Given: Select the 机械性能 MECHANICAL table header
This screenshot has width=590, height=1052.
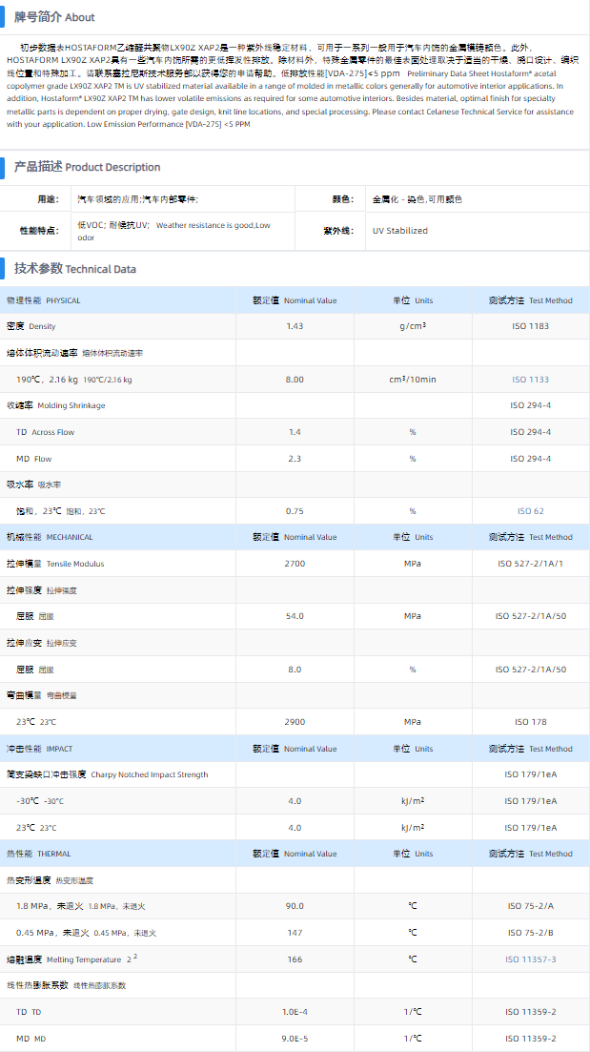Looking at the screenshot, I should coord(51,537).
